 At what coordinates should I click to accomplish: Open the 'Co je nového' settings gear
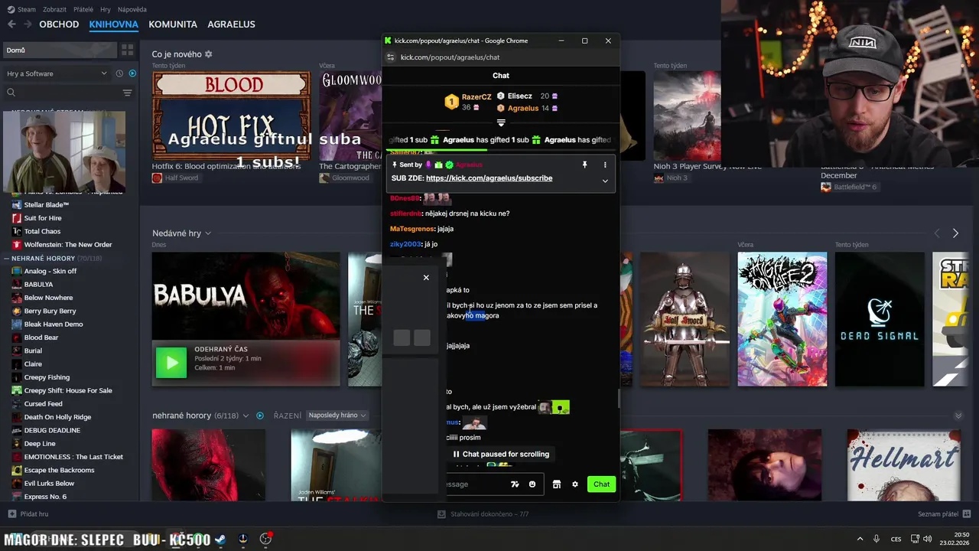coord(209,54)
